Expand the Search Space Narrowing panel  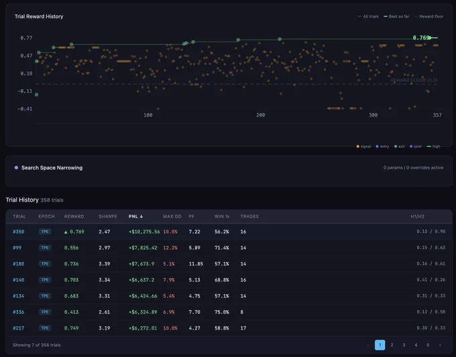229,171
